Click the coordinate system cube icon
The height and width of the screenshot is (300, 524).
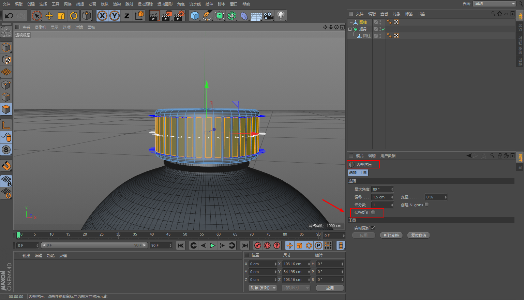coord(139,16)
